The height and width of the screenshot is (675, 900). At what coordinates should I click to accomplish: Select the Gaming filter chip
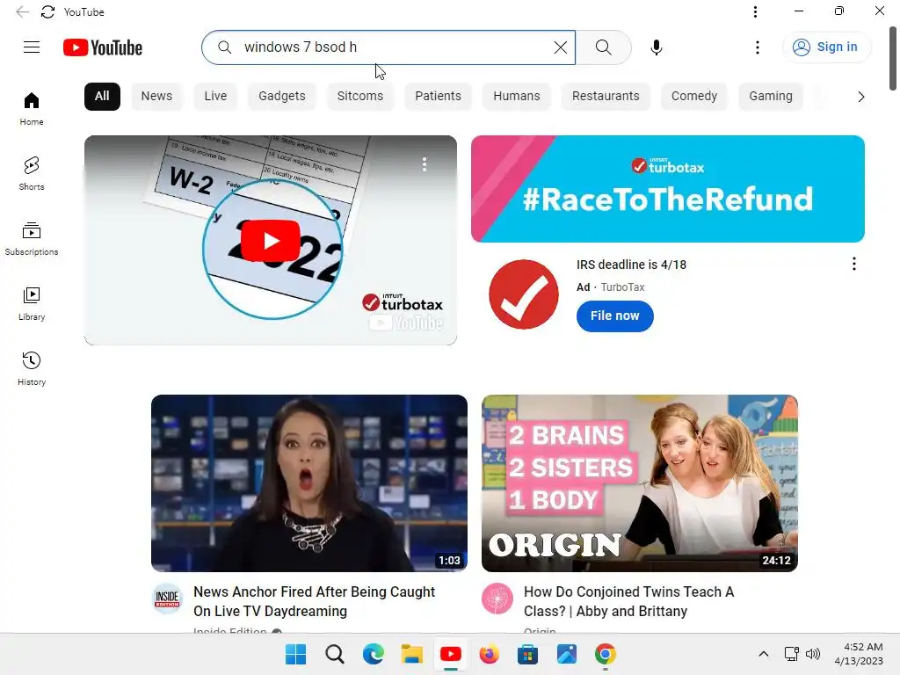tap(770, 97)
